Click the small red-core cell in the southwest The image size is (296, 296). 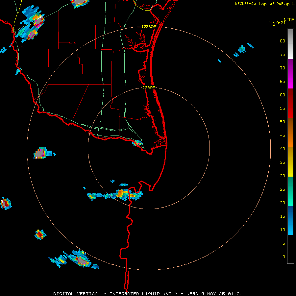tap(40, 234)
